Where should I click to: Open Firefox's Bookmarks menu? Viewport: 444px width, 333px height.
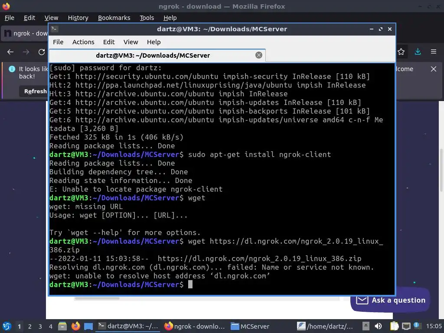point(114,18)
